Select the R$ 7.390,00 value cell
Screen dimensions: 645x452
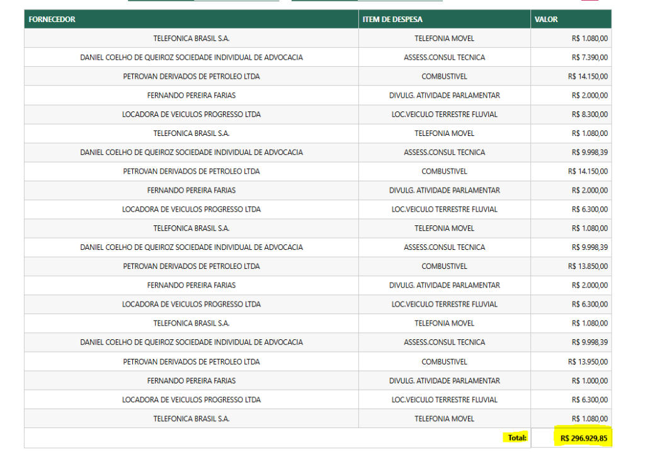[x=590, y=57]
